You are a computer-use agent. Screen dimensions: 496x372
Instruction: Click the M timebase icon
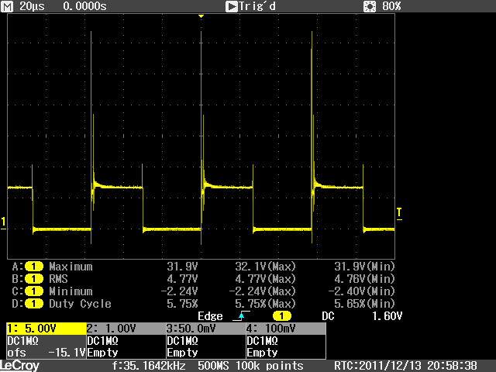[7, 6]
